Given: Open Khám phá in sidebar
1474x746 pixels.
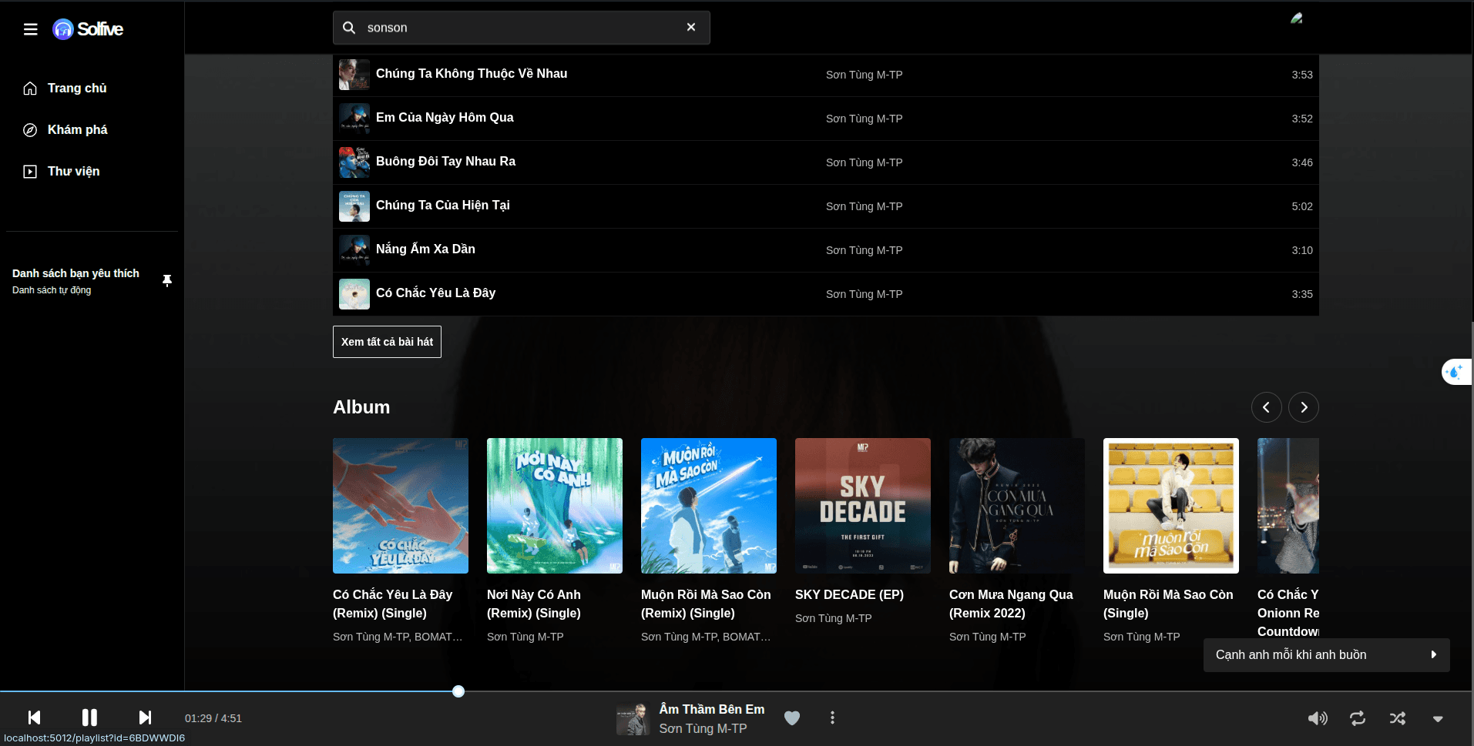Looking at the screenshot, I should pos(77,130).
